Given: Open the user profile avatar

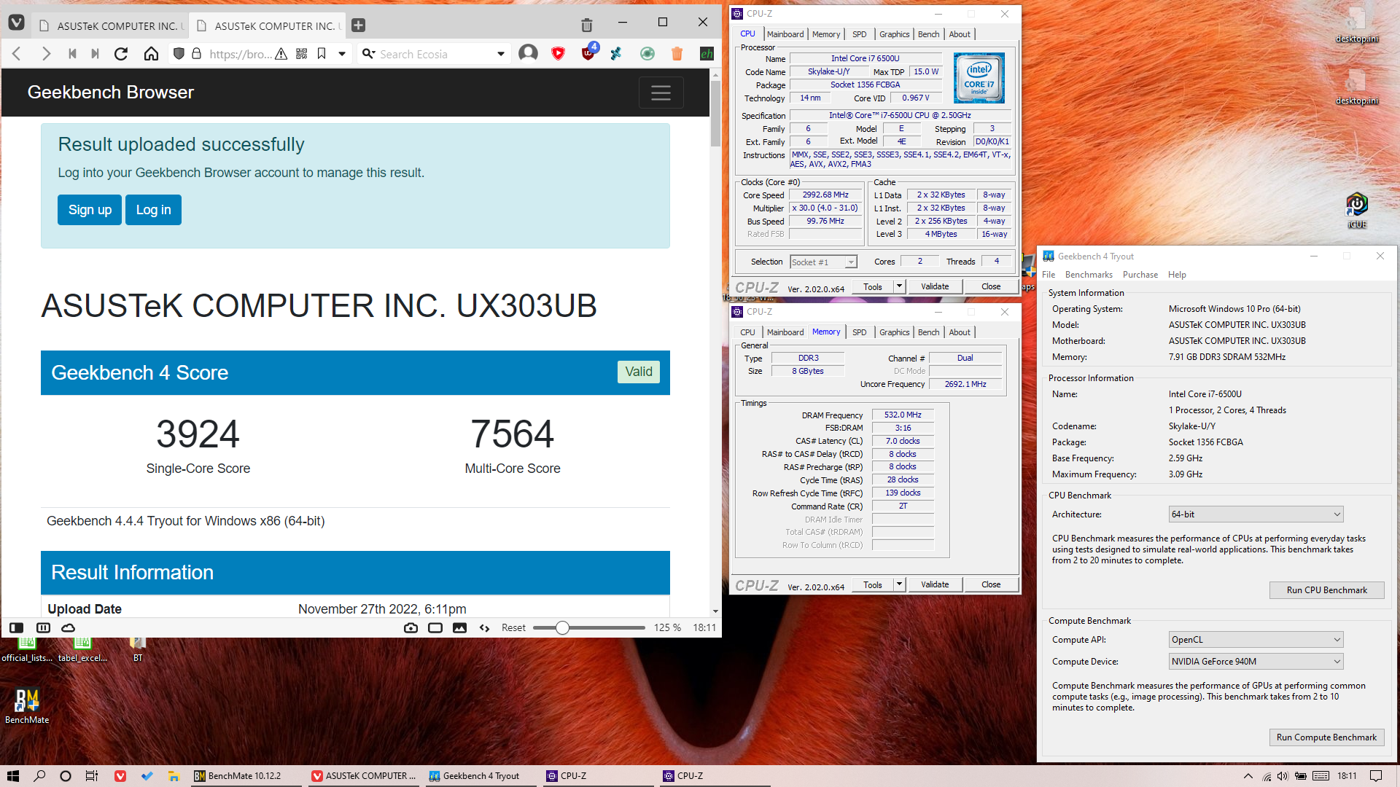Looking at the screenshot, I should (x=528, y=53).
